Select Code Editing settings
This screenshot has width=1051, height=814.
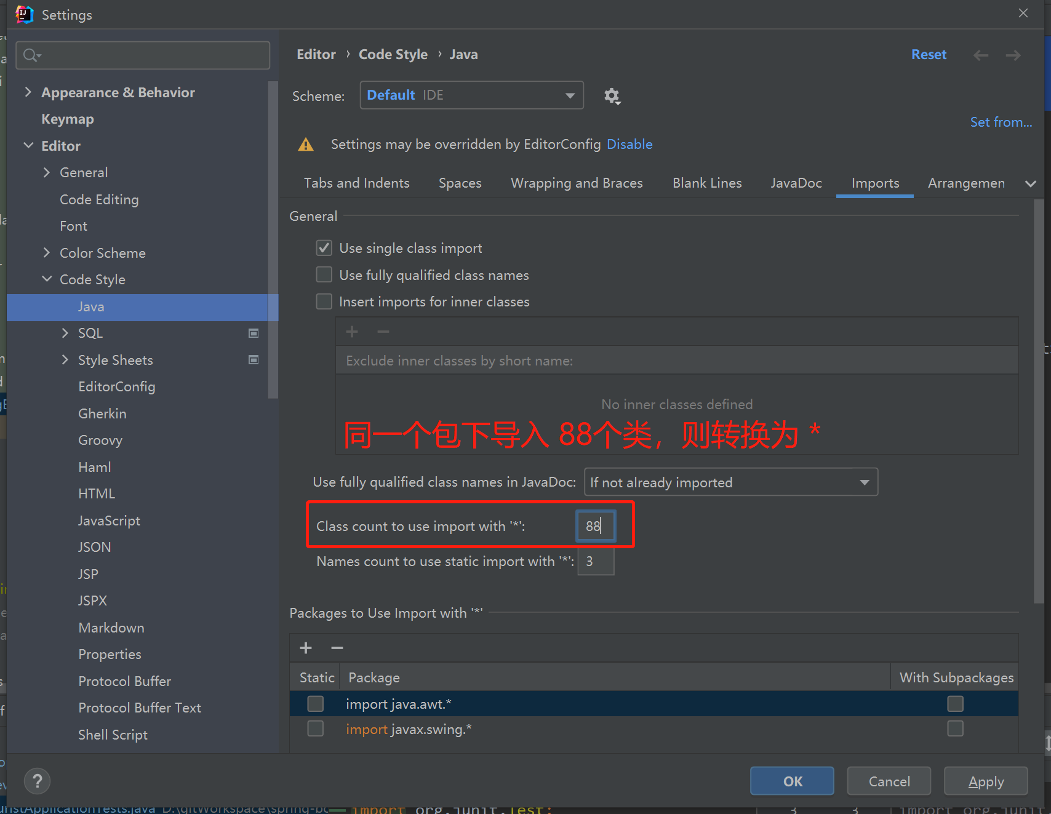click(x=99, y=199)
